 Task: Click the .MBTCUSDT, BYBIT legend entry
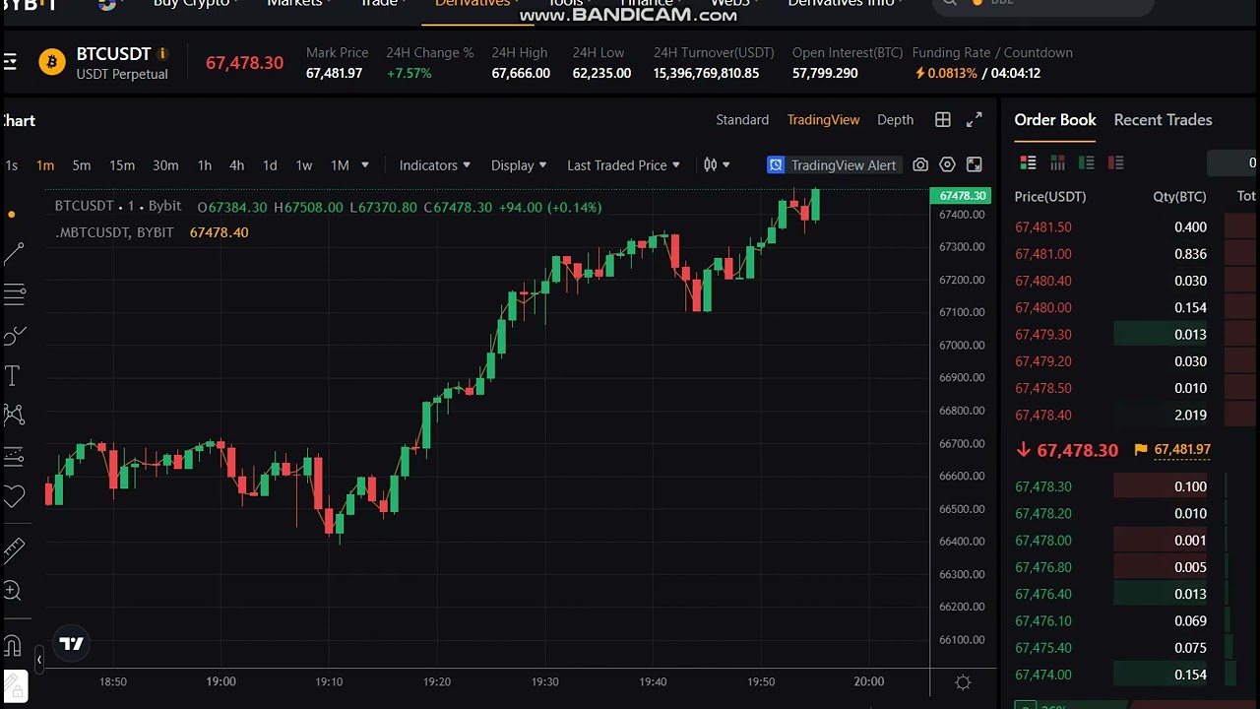[x=114, y=232]
